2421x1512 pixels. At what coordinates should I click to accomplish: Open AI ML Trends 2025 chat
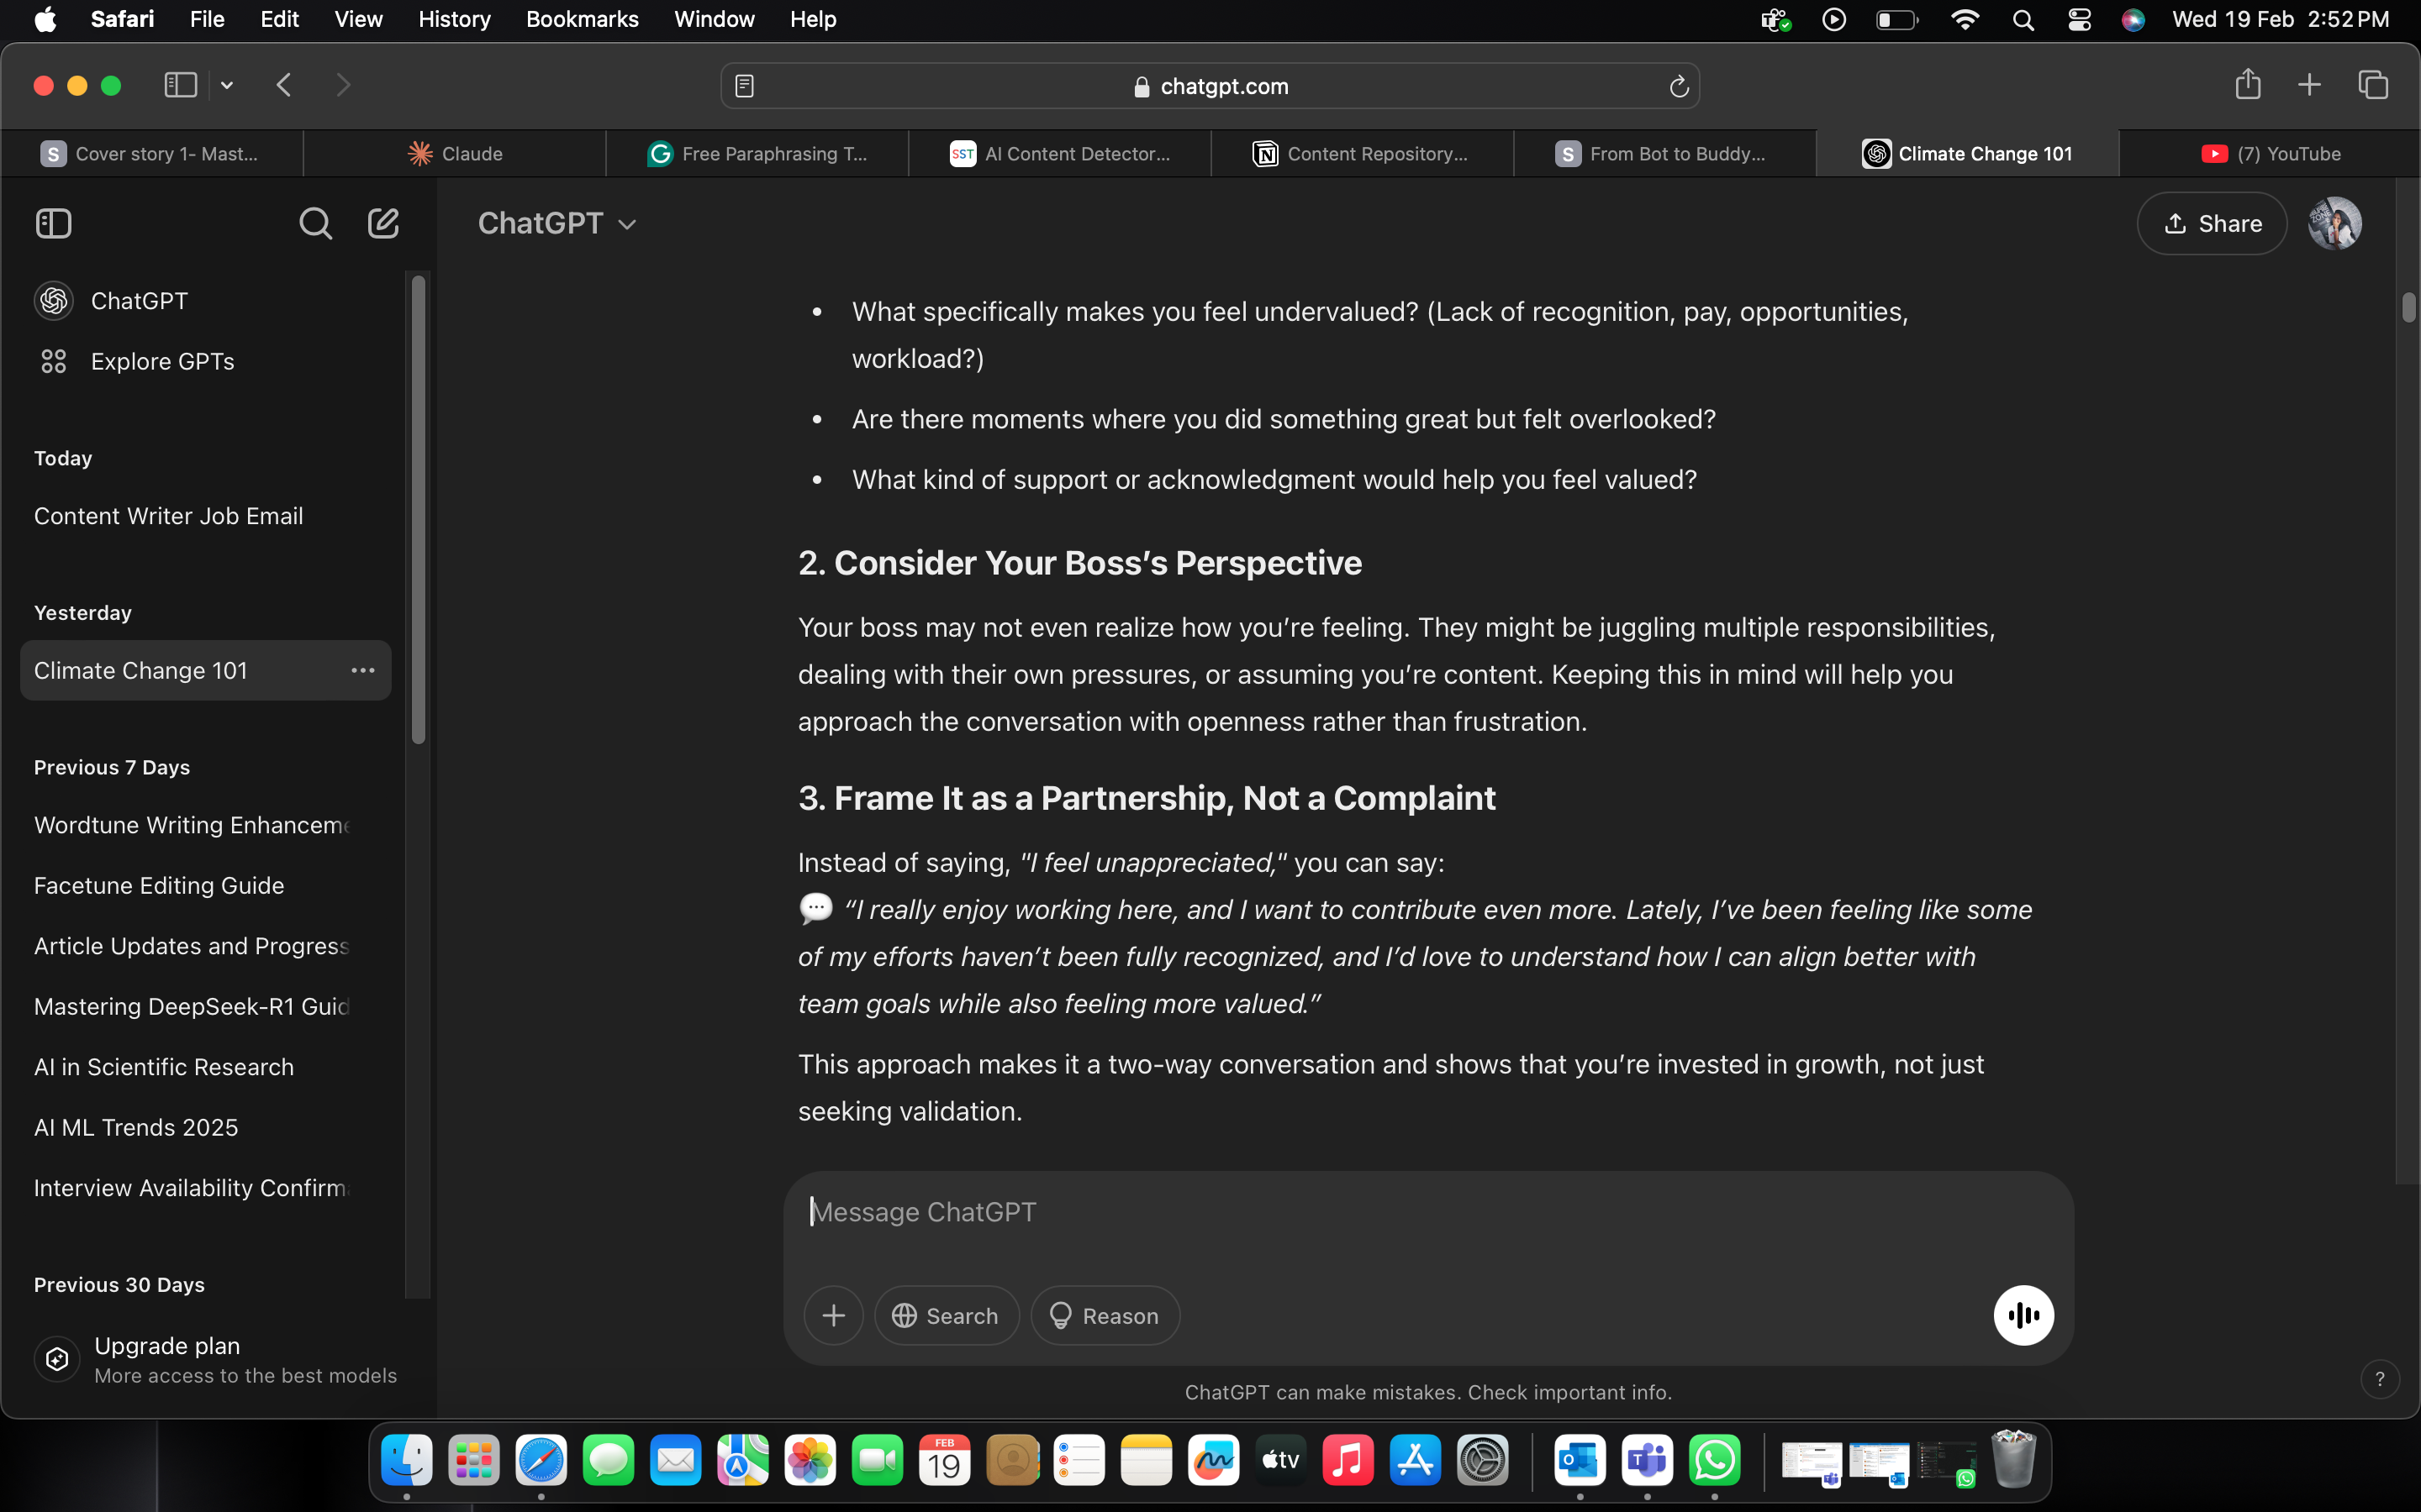coord(205,1127)
